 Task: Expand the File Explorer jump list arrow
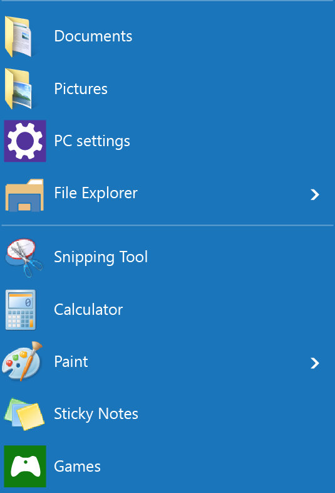coord(314,194)
